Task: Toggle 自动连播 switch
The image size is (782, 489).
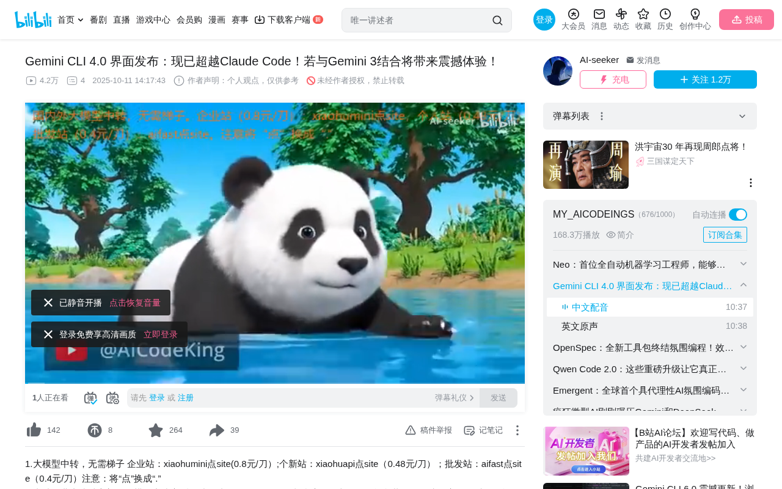Action: pos(738,215)
